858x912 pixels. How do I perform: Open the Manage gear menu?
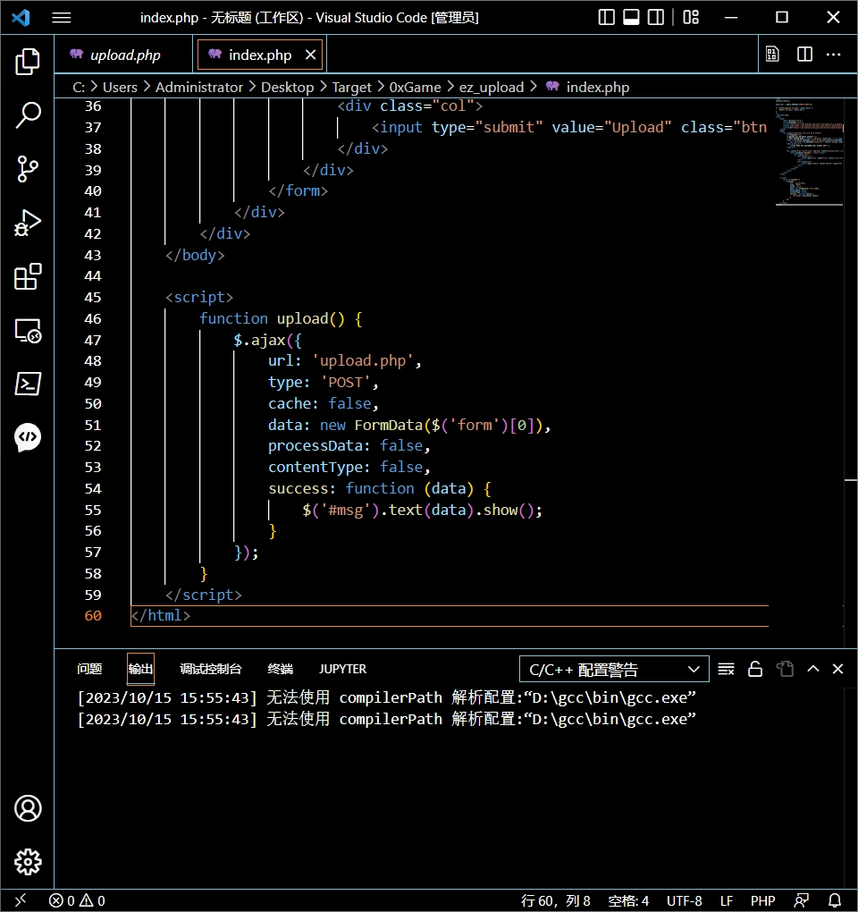28,862
